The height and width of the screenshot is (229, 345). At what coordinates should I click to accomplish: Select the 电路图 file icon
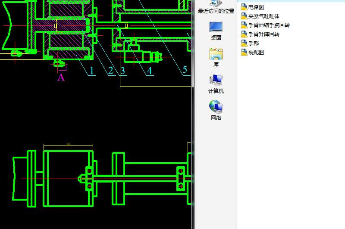click(x=244, y=7)
